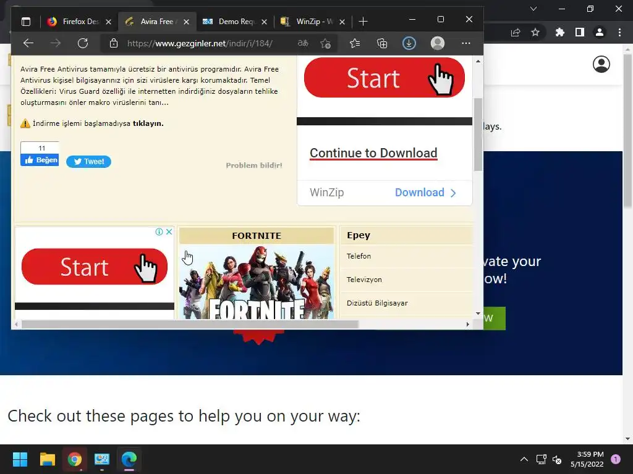Screen dimensions: 633x474
Task: Click the ad info icon
Action: pyautogui.click(x=159, y=232)
